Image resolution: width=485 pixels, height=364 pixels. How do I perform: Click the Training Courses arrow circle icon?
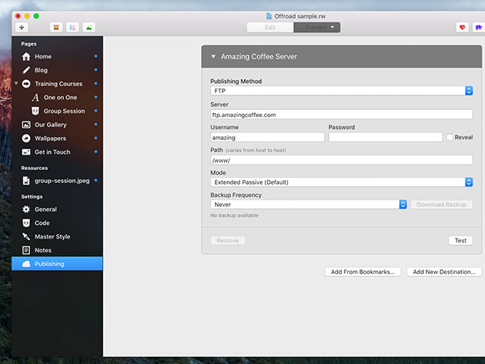tap(26, 84)
